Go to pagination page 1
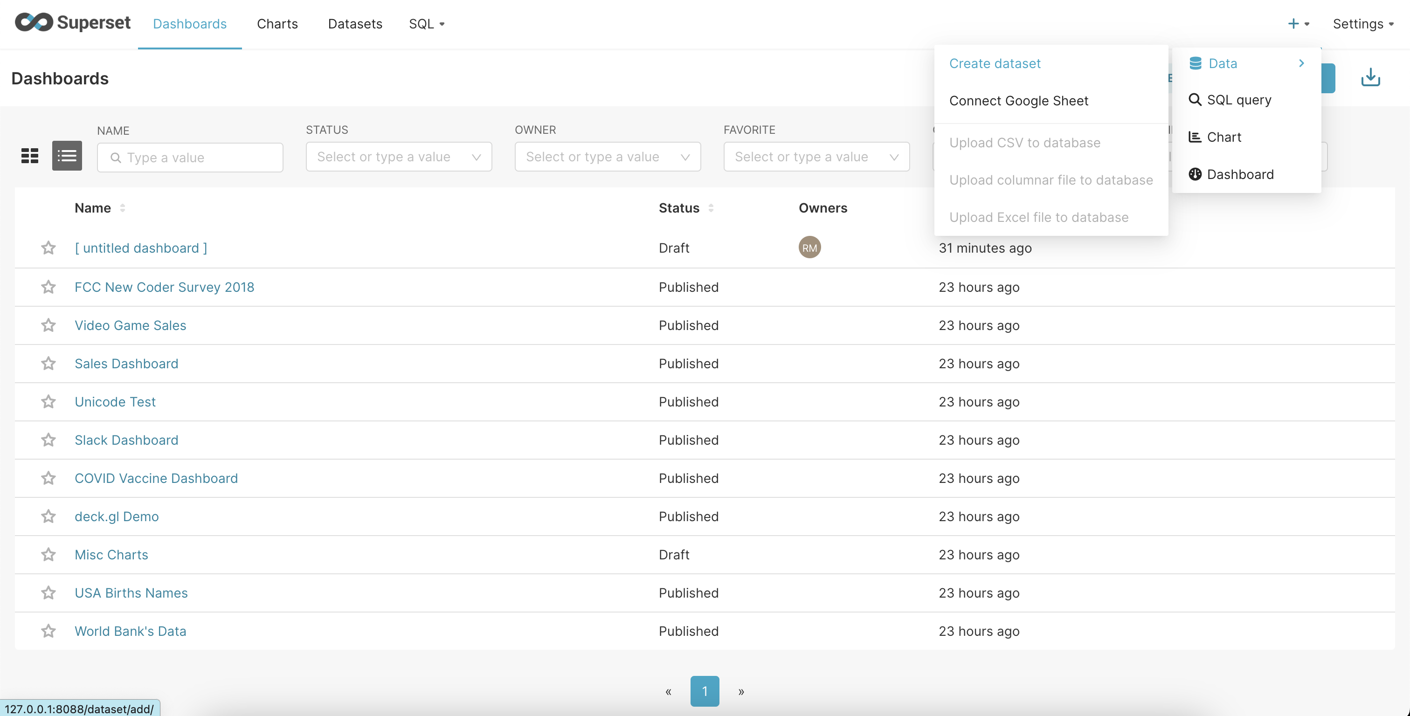The height and width of the screenshot is (716, 1410). point(705,691)
